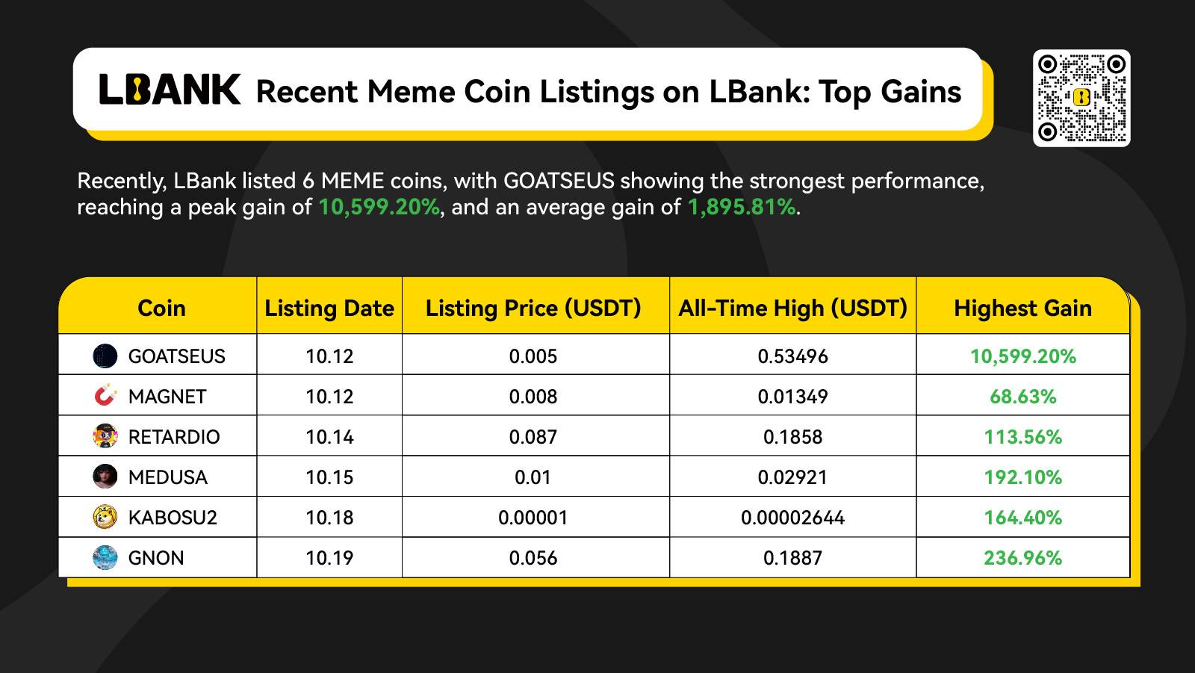
Task: Click the MEDUSA listing price 0.01
Action: pos(533,477)
